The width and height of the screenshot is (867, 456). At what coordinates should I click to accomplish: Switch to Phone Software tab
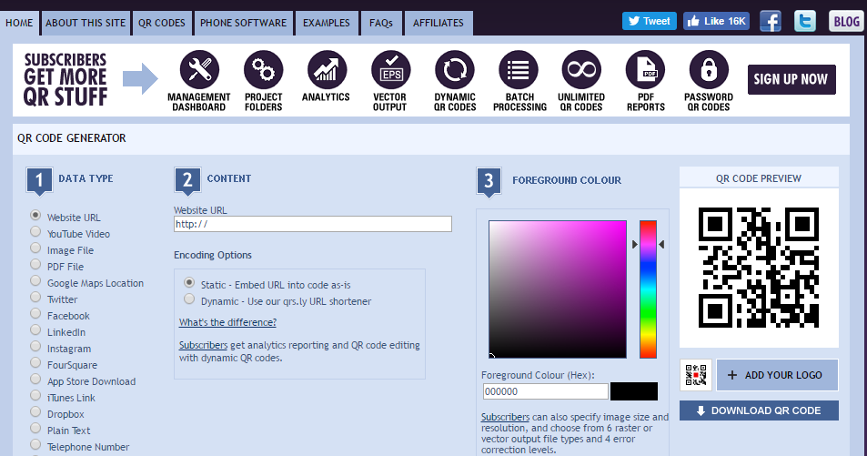(243, 24)
